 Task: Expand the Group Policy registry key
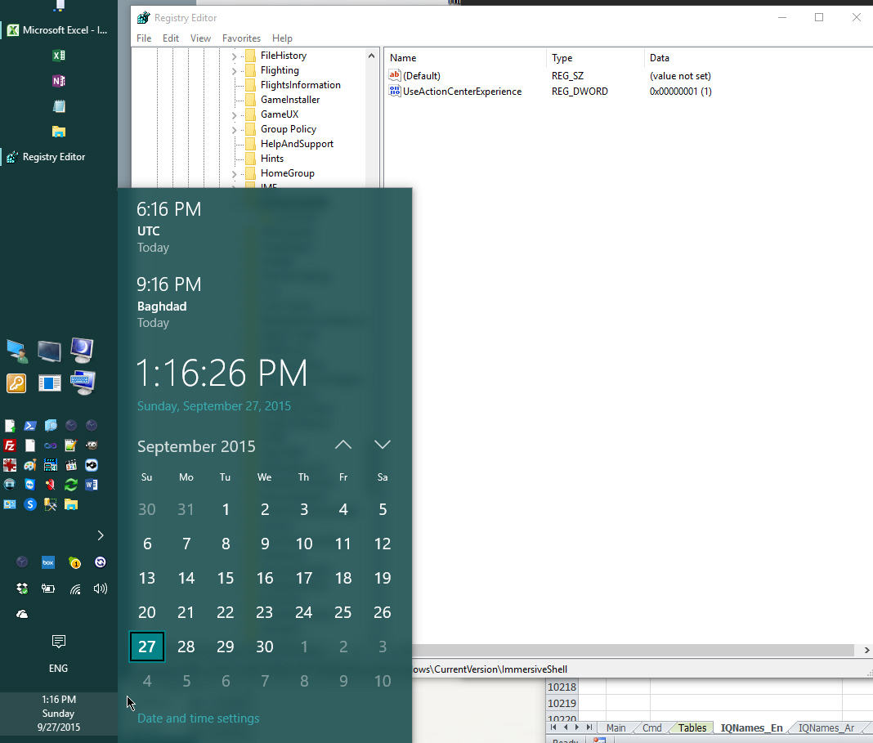(234, 129)
